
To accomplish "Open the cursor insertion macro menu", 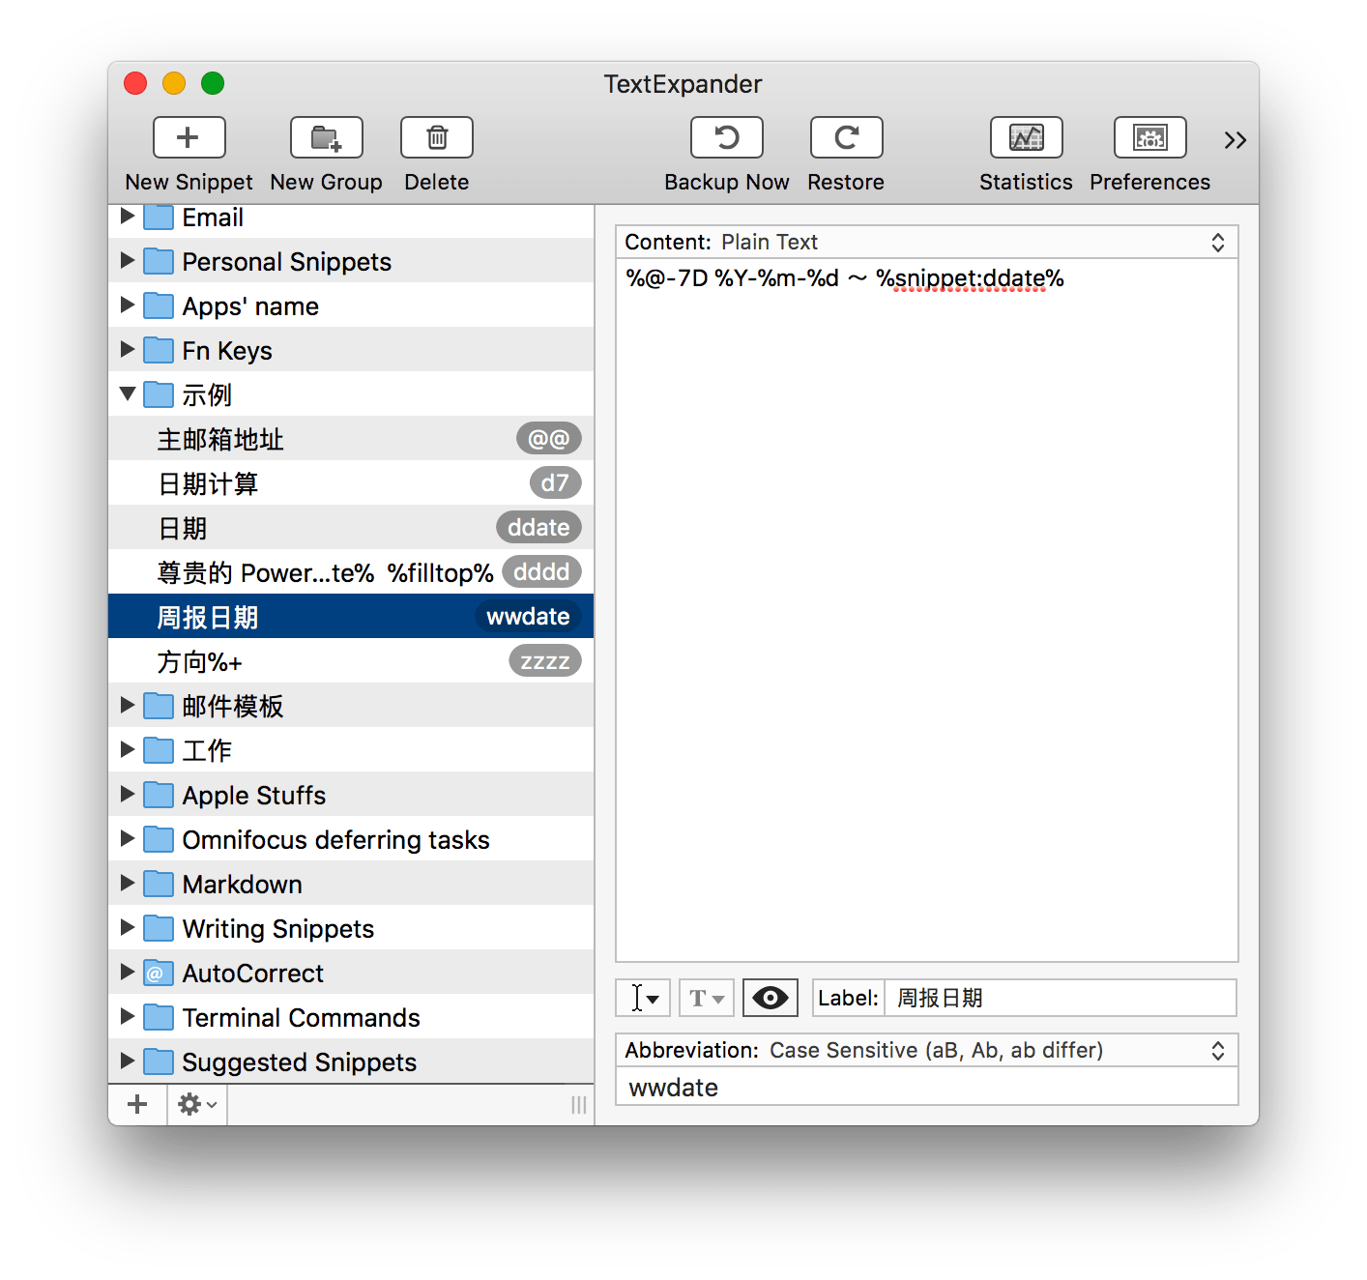I will (643, 998).
